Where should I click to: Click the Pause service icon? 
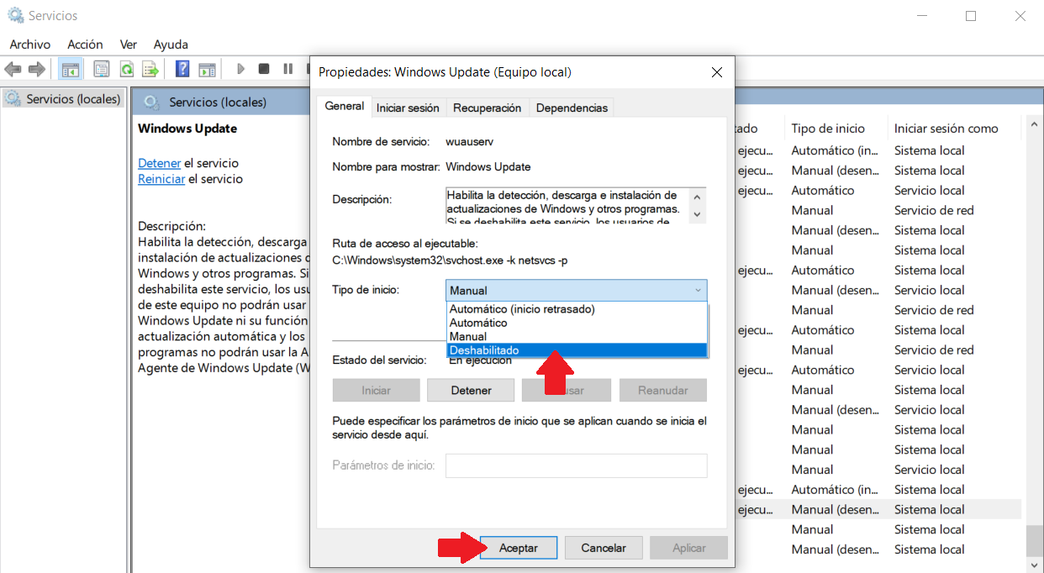point(286,68)
